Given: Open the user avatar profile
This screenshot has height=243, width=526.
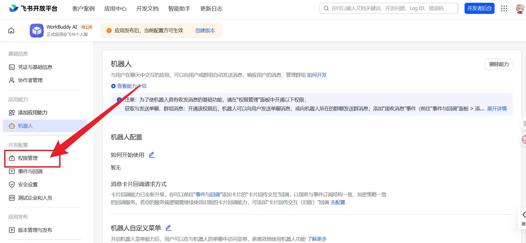Looking at the screenshot, I should [520, 9].
